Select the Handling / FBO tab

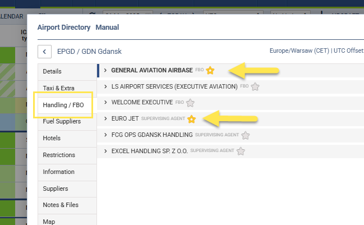(67, 105)
